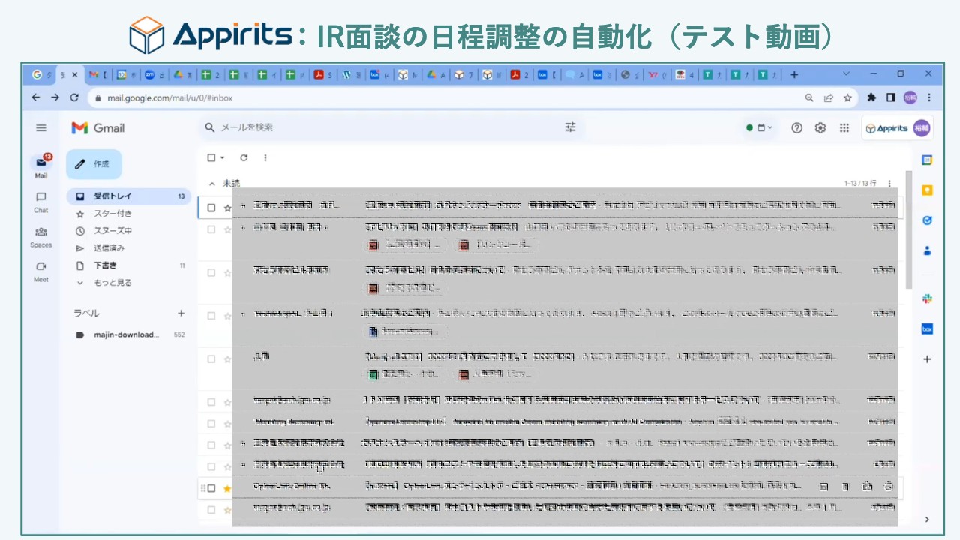Click the inbox vertical scrollbar
This screenshot has width=960, height=540.
[x=909, y=229]
